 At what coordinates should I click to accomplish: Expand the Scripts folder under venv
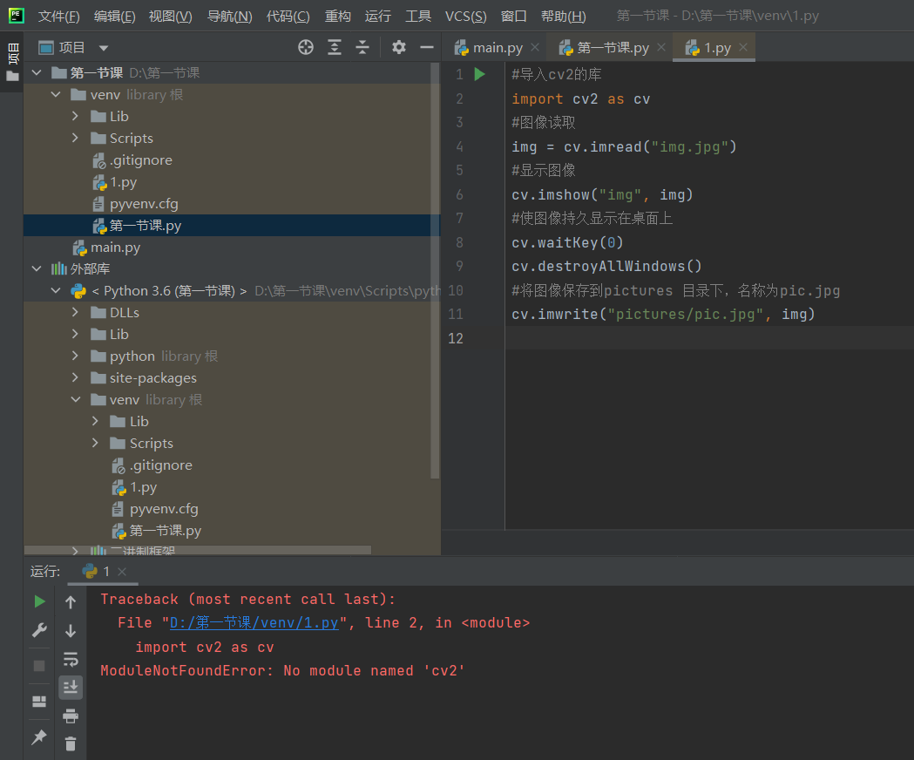[76, 139]
